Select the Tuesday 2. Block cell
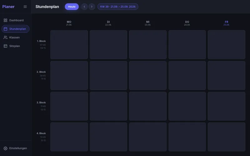 tap(108, 76)
